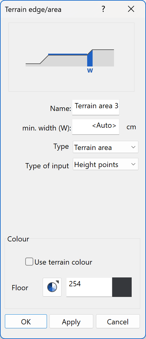146x339 pixels.
Task: Click the terrain cross-section preview diagram
Action: [x=71, y=57]
